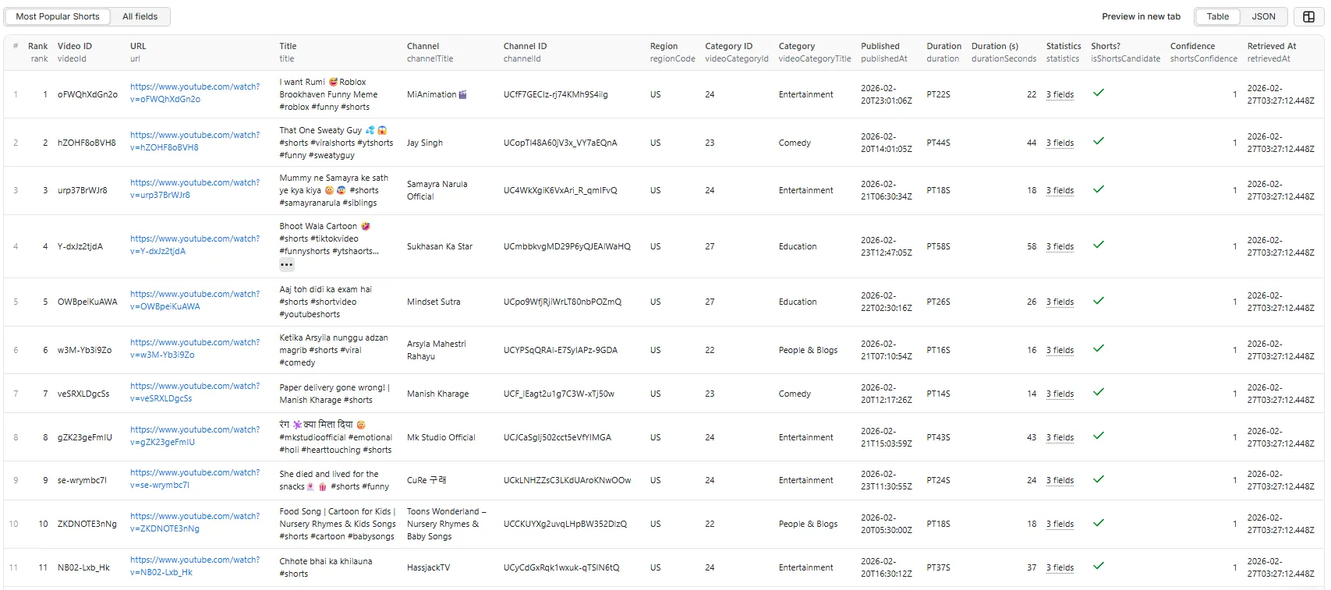The width and height of the screenshot is (1331, 590).
Task: Open Preview in new tab
Action: click(x=1141, y=16)
